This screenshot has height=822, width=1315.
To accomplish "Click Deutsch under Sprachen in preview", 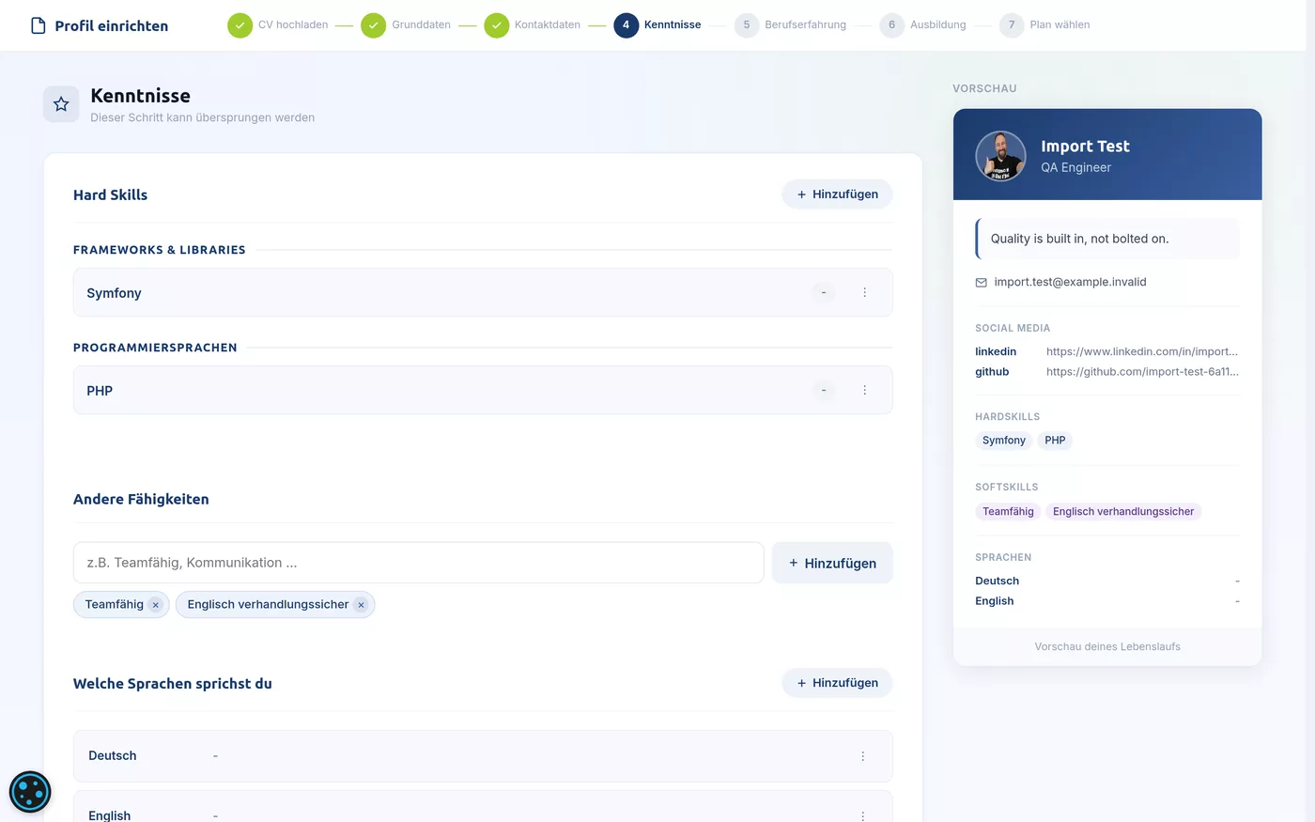I will pyautogui.click(x=997, y=582).
